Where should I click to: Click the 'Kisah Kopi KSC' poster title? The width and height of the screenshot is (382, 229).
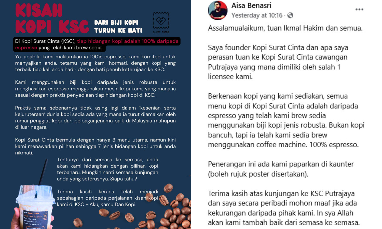[x=52, y=19]
